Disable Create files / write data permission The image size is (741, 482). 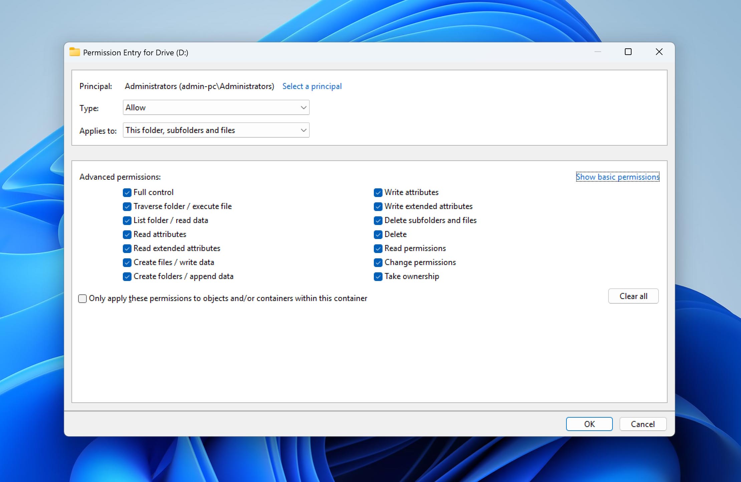127,263
